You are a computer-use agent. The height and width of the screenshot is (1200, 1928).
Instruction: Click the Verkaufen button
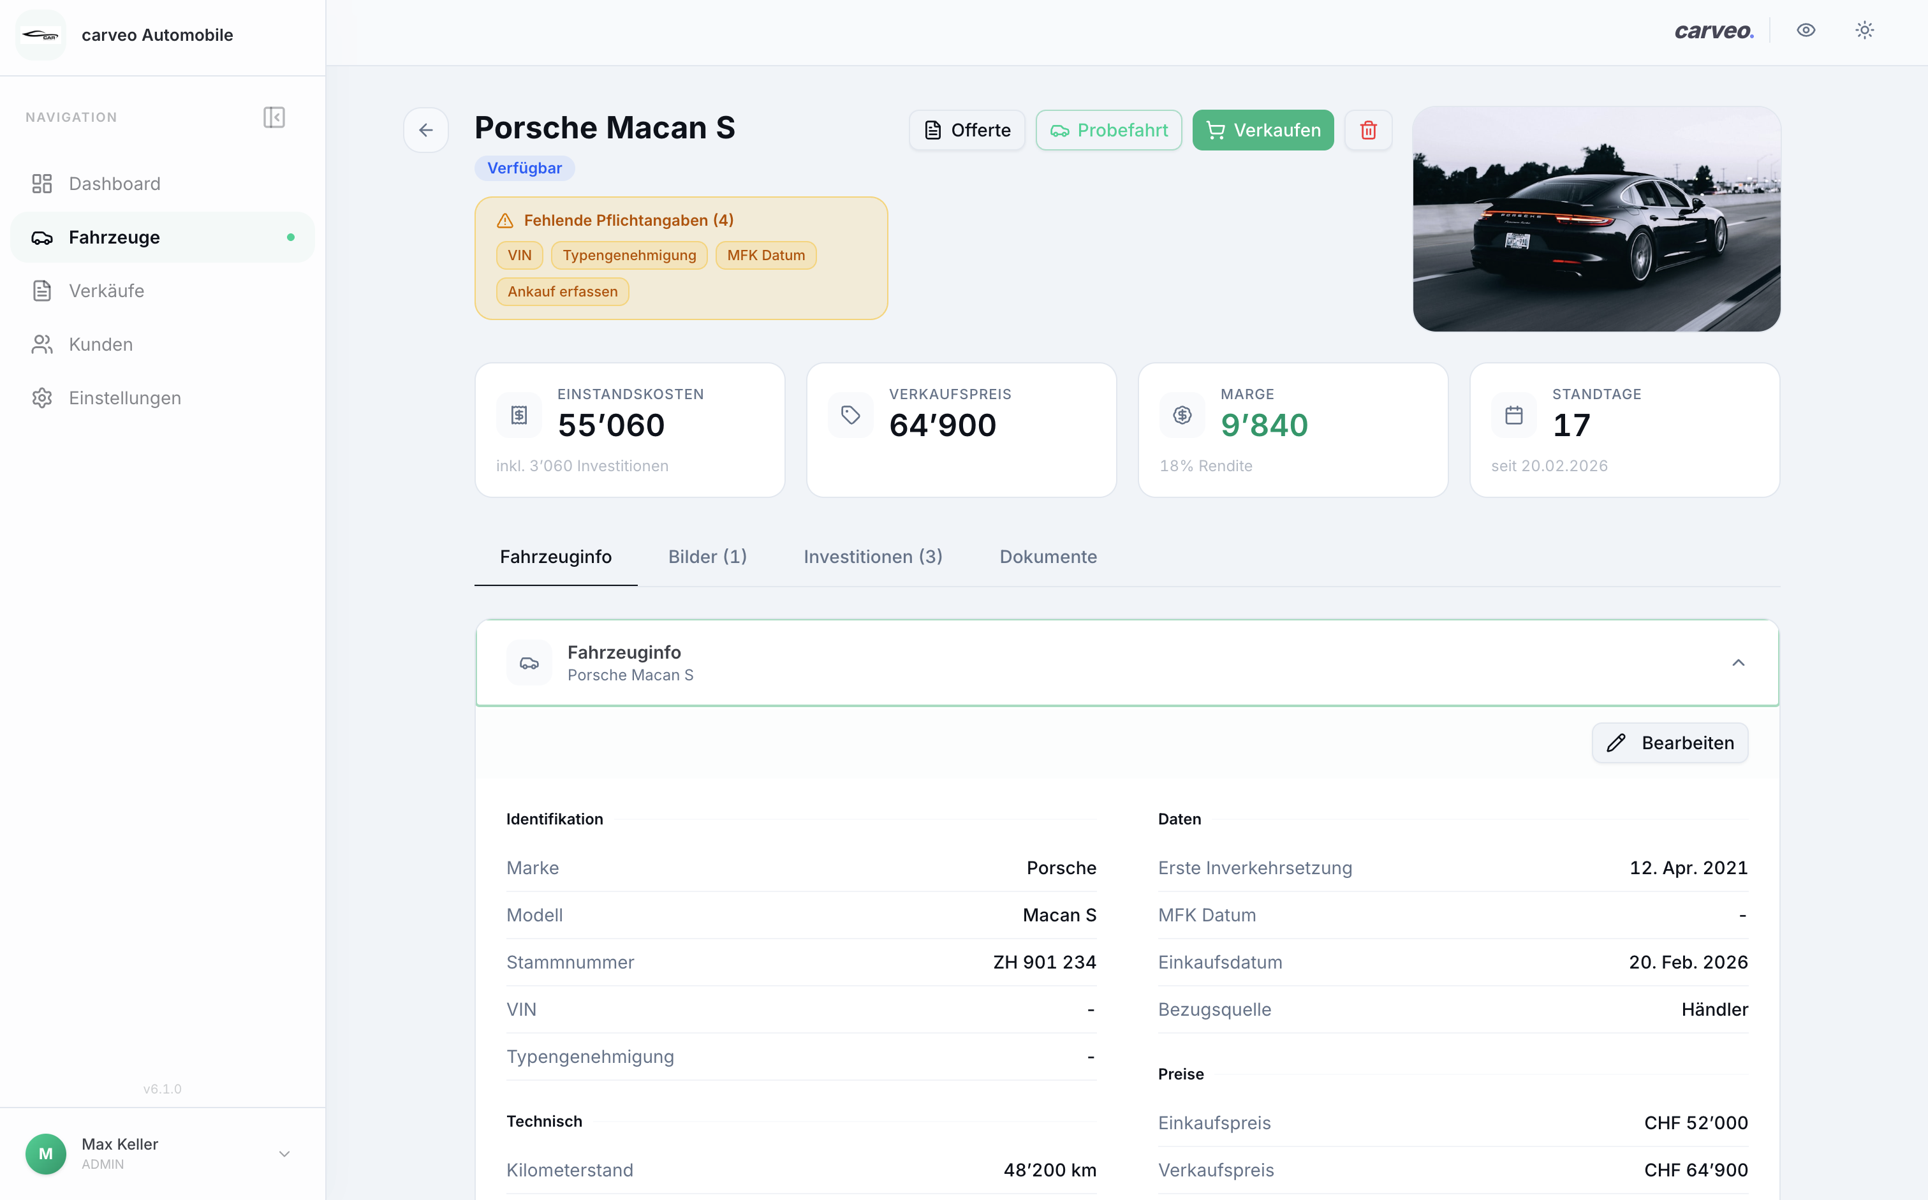1262,130
